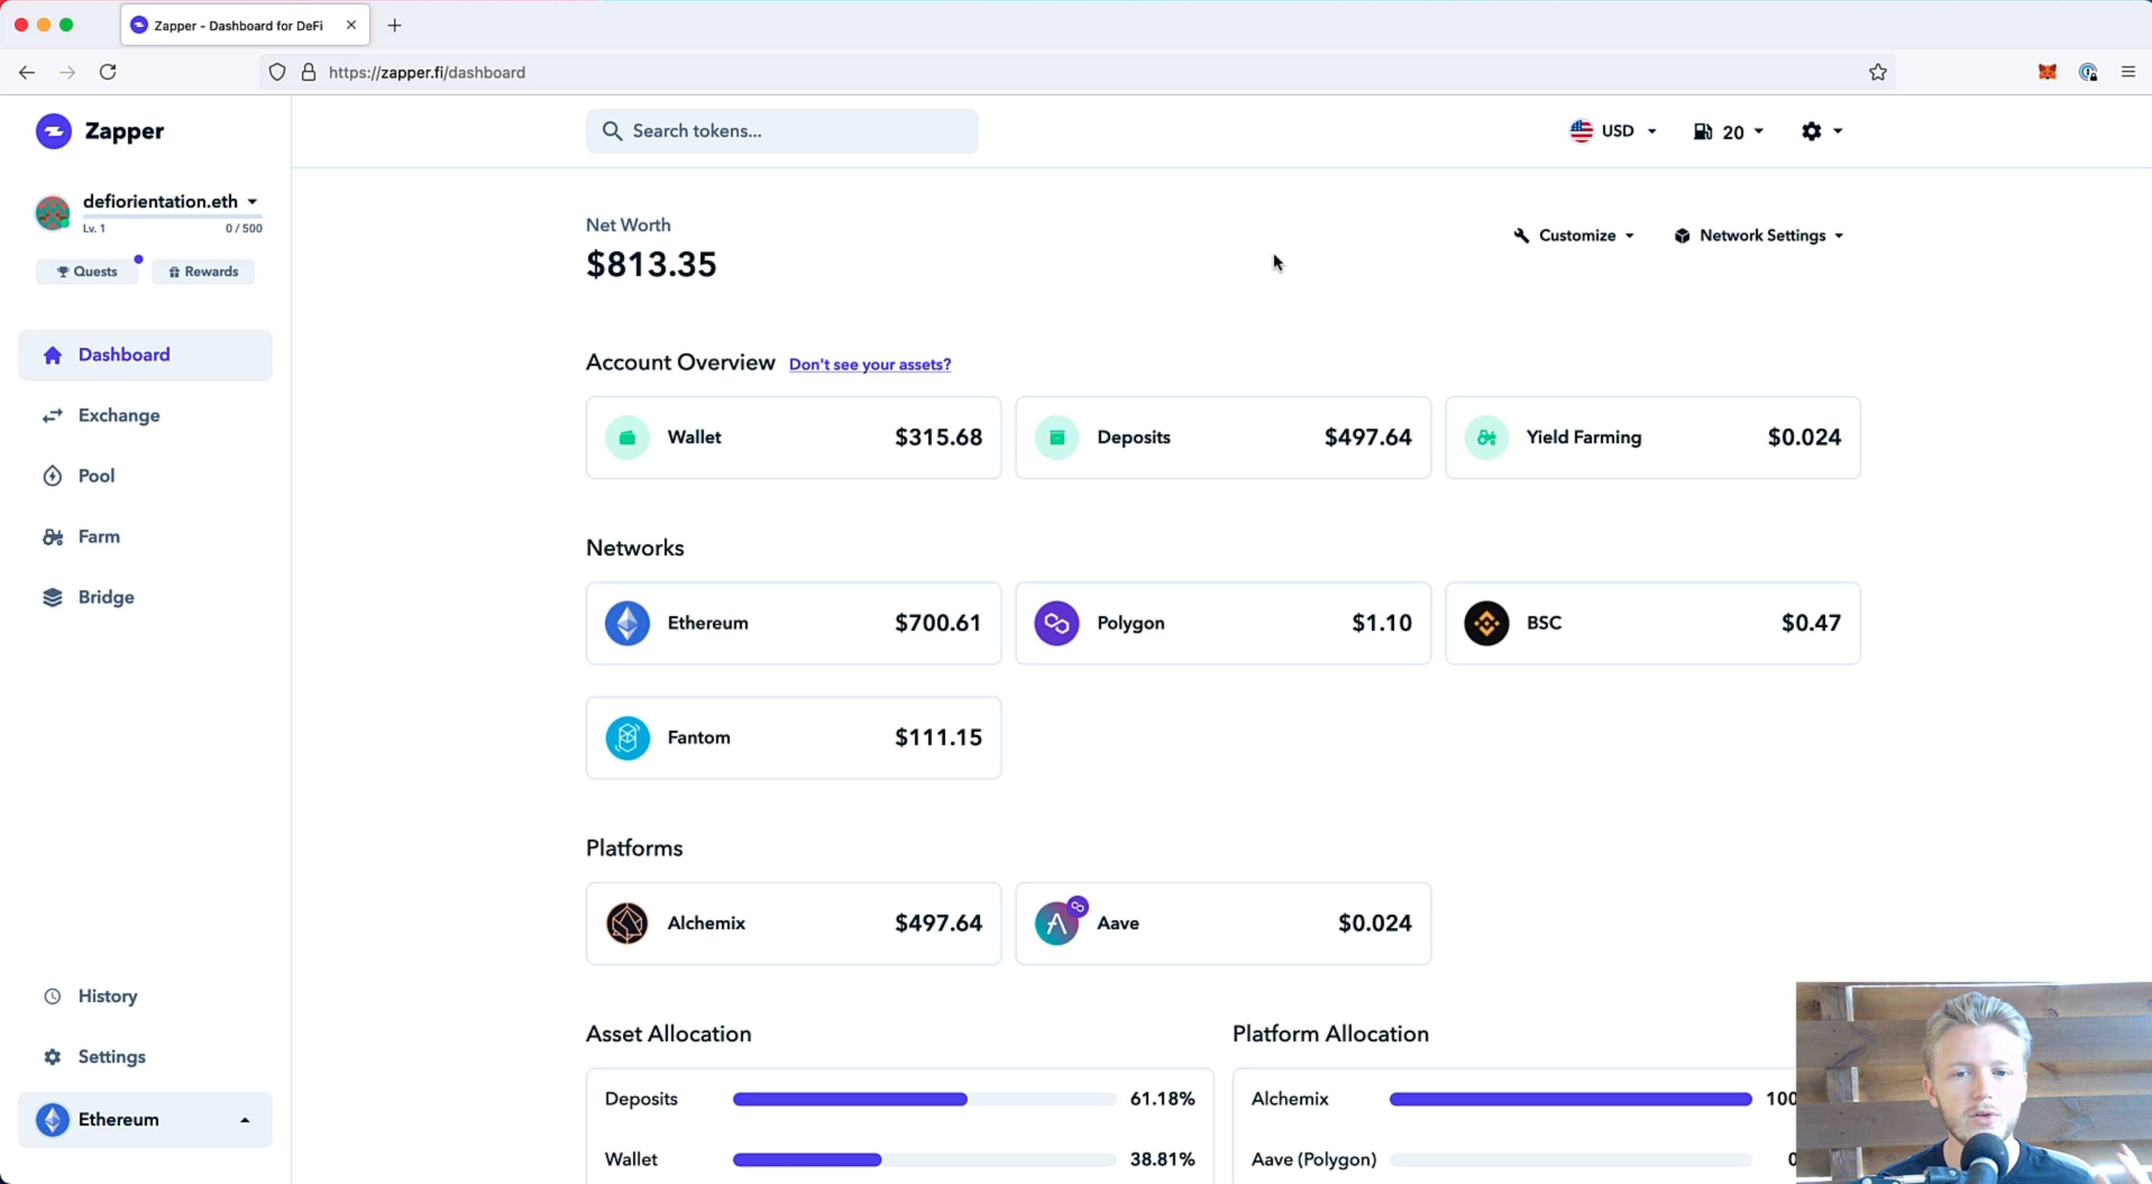The height and width of the screenshot is (1184, 2152).
Task: Click the Alchemix platform allocation bar
Action: [x=1570, y=1099]
